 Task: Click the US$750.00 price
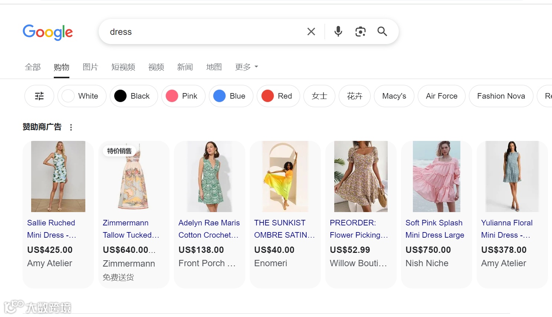click(428, 250)
